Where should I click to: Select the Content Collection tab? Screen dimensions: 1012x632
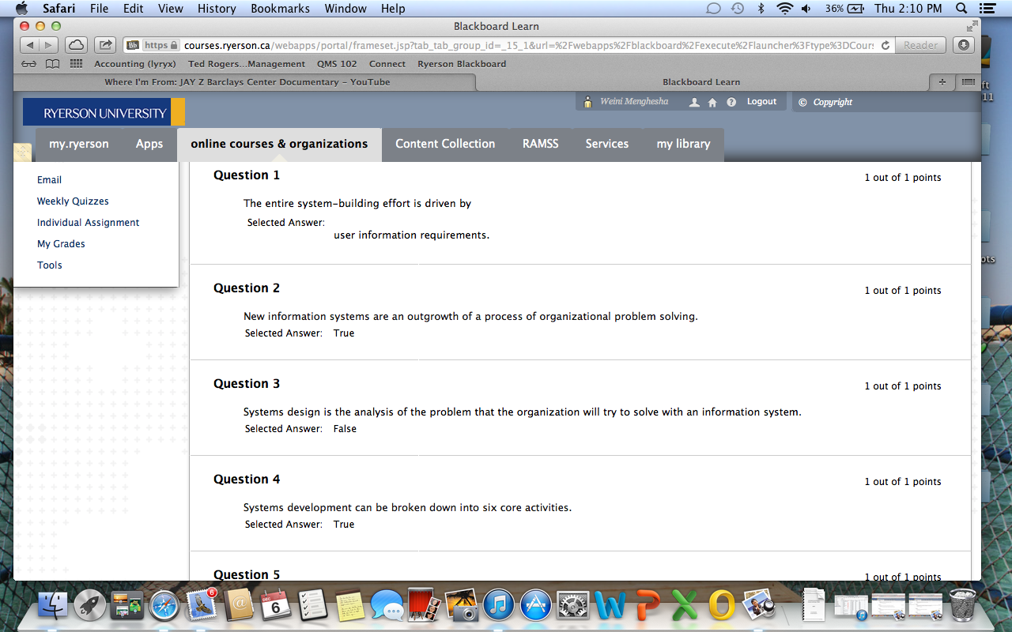(445, 144)
